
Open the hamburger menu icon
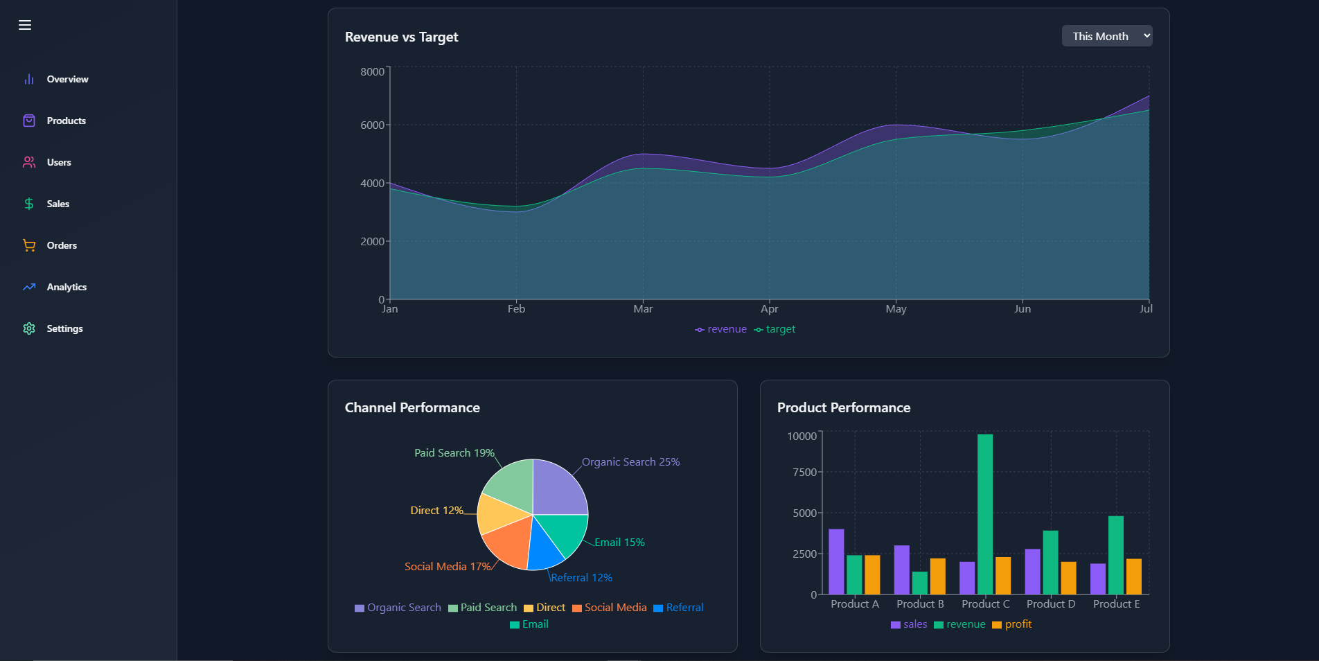click(x=25, y=25)
